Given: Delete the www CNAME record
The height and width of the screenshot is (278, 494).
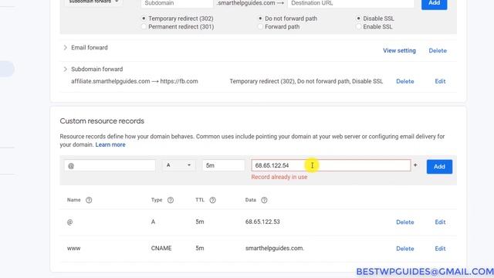Looking at the screenshot, I should click(404, 249).
